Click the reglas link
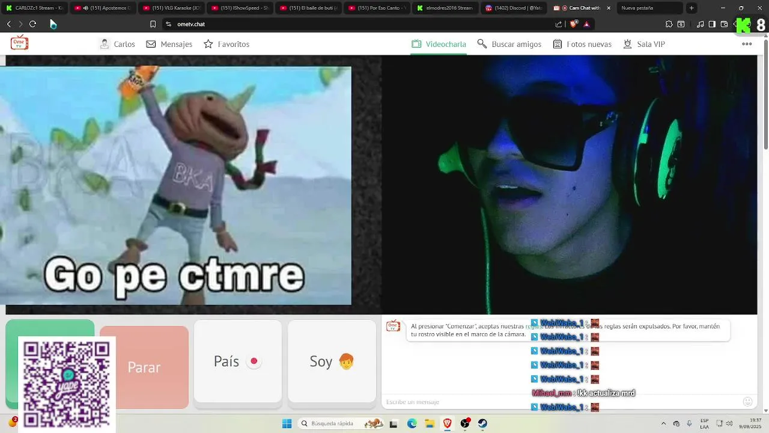 533,326
